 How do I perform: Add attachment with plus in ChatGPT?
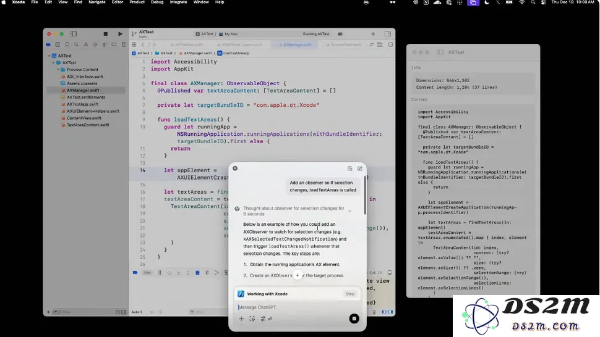coord(241,318)
